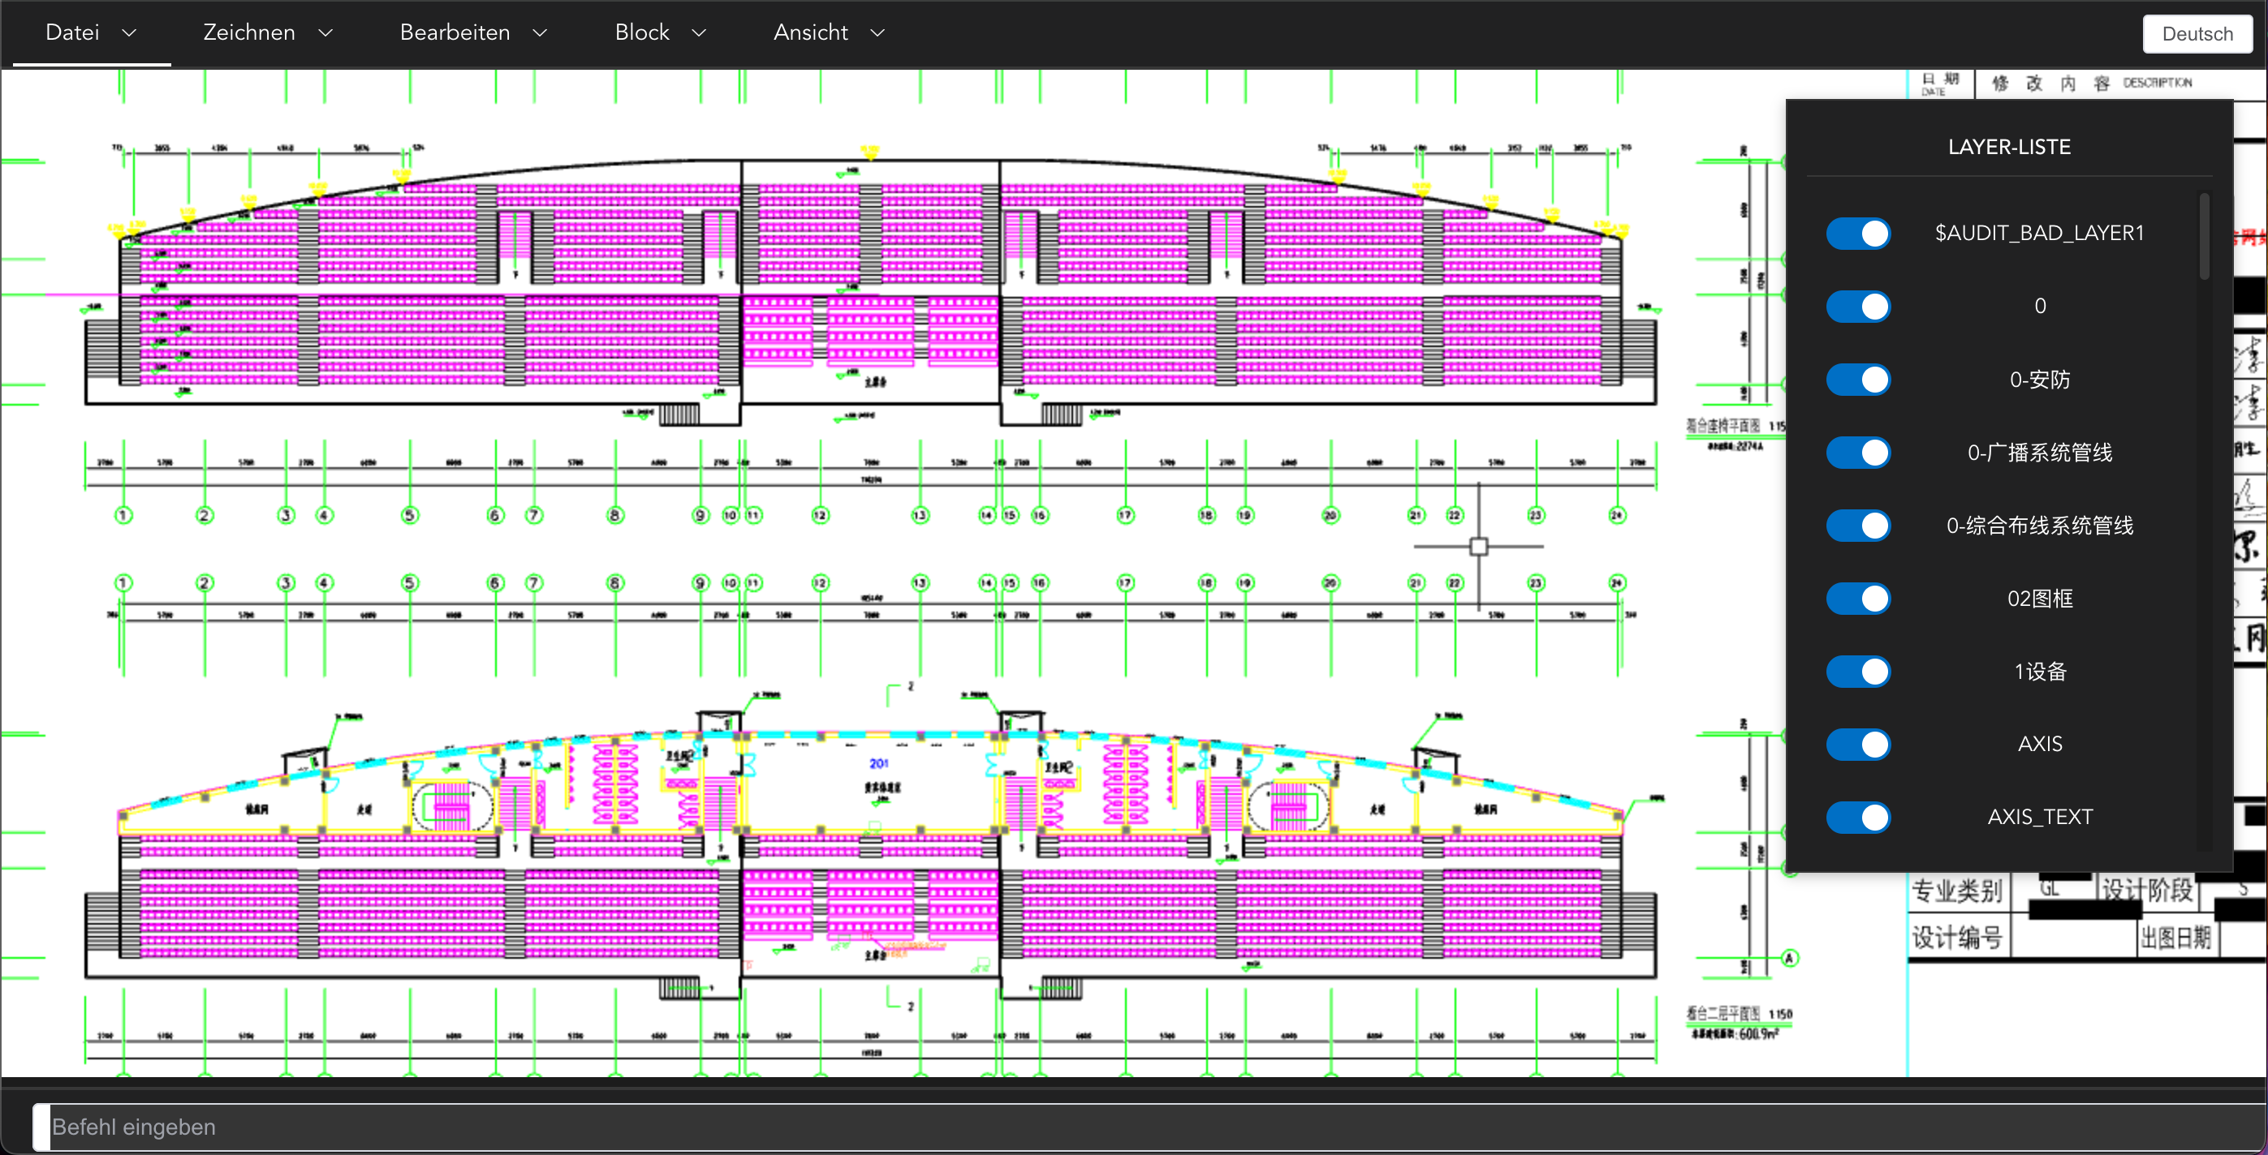Viewport: 2268px width, 1155px height.
Task: Click room label 201 in lower floor plan
Action: [878, 763]
